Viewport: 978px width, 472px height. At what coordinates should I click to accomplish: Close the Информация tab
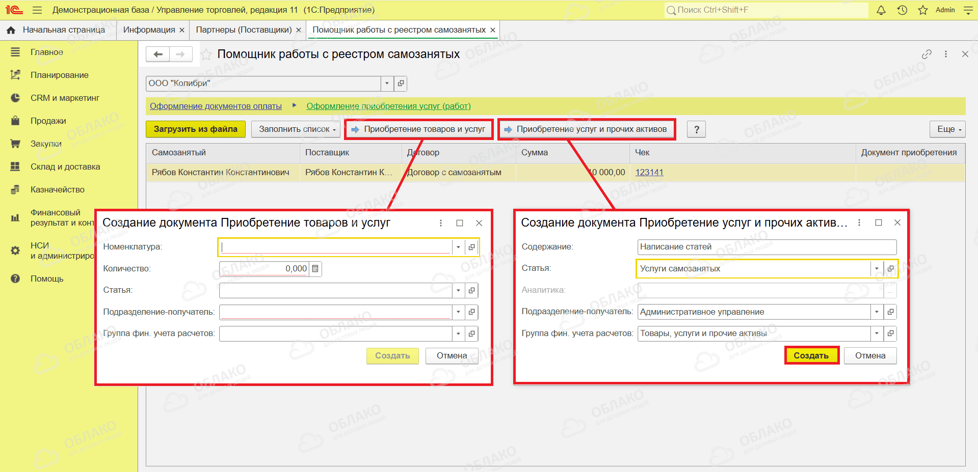click(x=182, y=30)
